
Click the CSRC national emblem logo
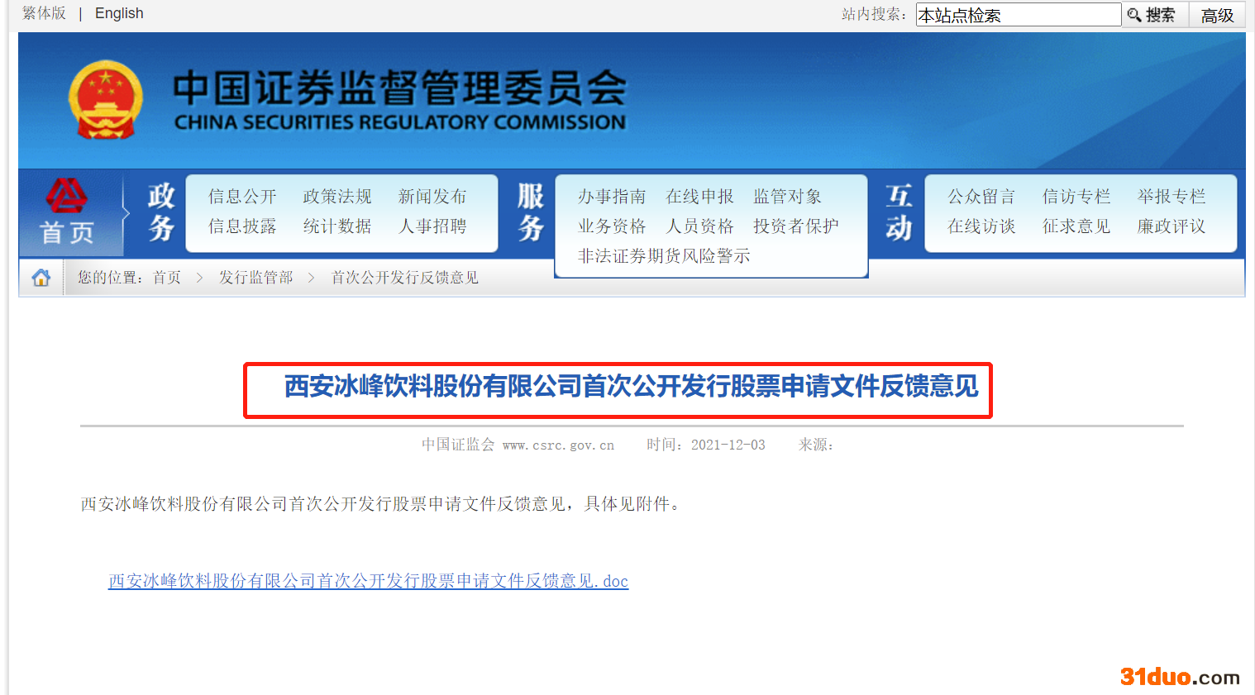[x=106, y=100]
